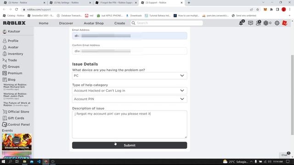Submit the support form
Image resolution: width=294 pixels, height=165 pixels.
click(x=130, y=145)
